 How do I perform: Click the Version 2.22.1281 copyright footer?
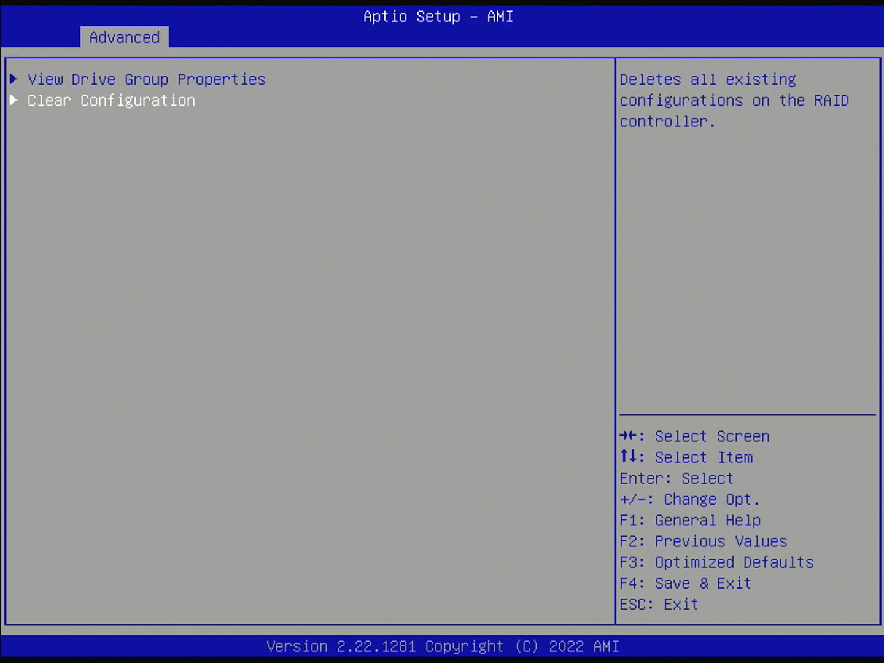[443, 646]
